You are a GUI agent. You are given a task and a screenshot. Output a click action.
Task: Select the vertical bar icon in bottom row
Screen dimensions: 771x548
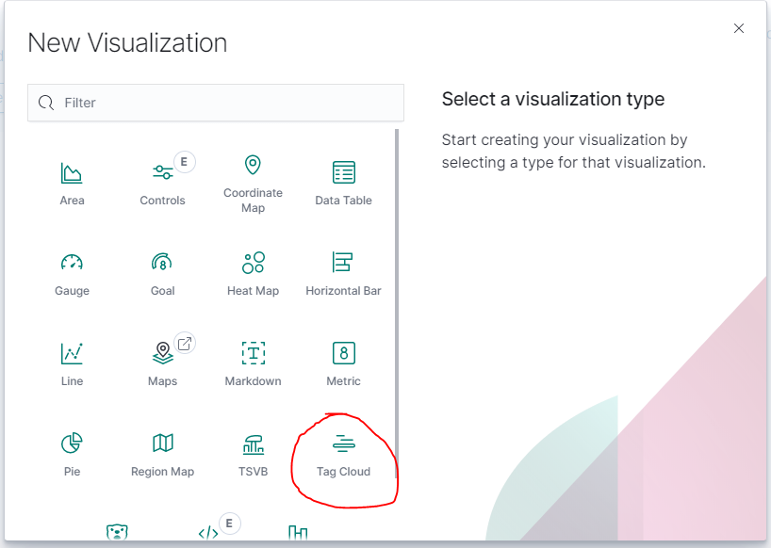298,532
